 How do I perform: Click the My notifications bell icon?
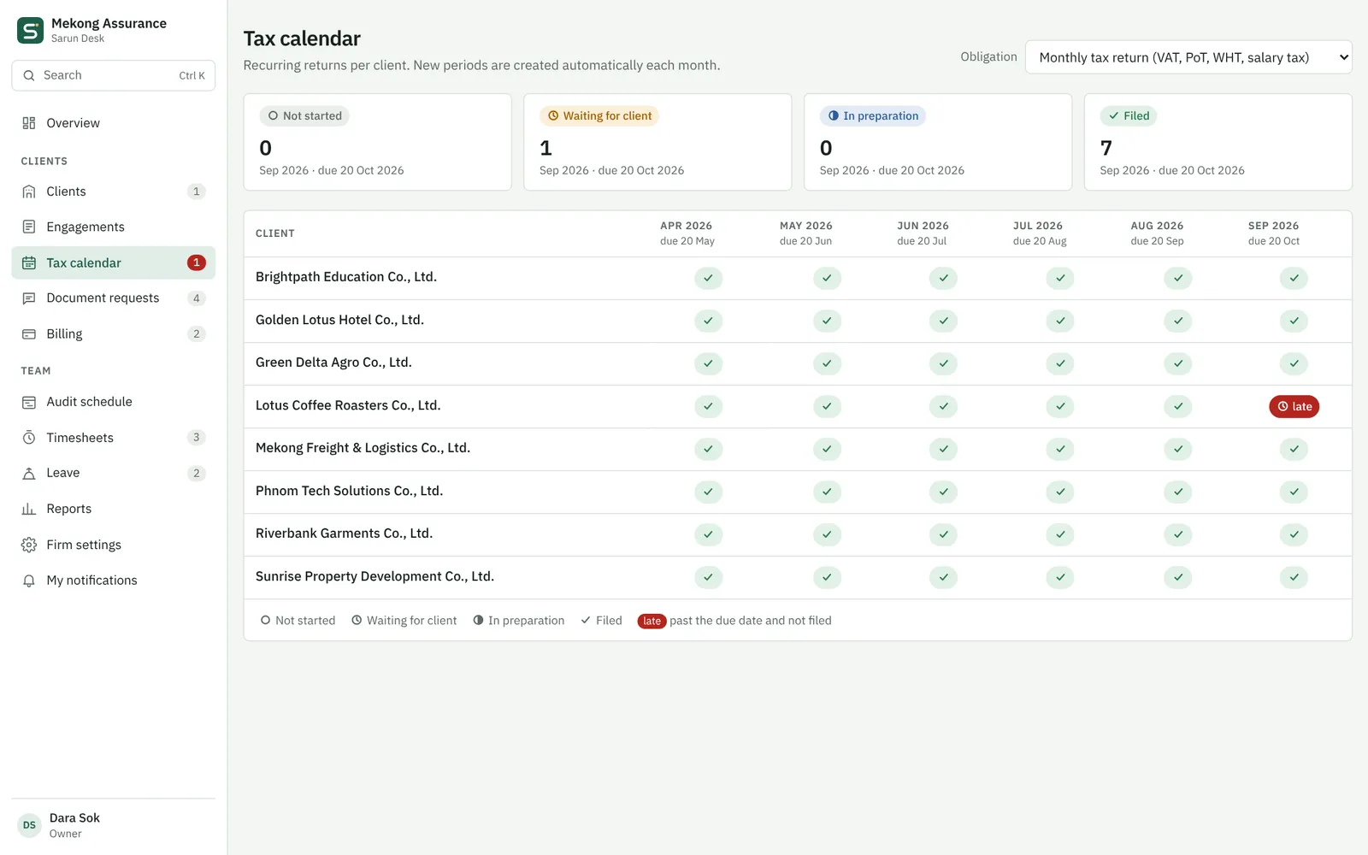click(x=29, y=581)
